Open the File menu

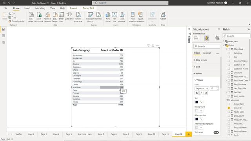[5, 8]
